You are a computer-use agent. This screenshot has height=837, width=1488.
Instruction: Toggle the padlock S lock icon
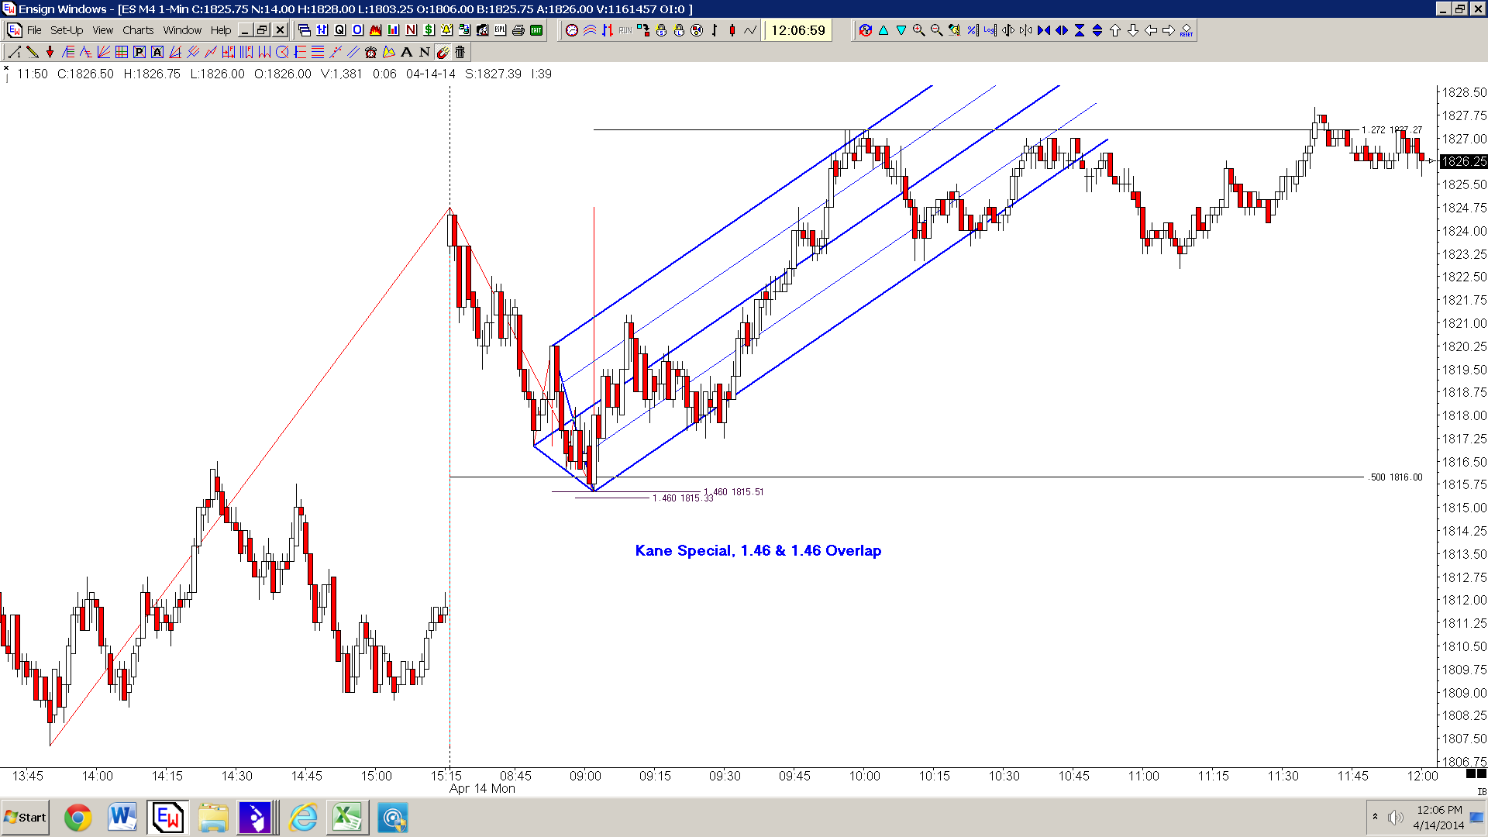click(661, 30)
